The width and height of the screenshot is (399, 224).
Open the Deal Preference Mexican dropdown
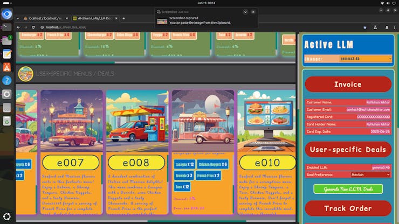(370, 174)
